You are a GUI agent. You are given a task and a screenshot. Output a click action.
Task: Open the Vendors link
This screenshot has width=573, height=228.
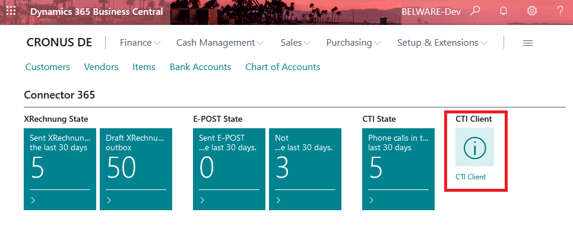coord(101,67)
